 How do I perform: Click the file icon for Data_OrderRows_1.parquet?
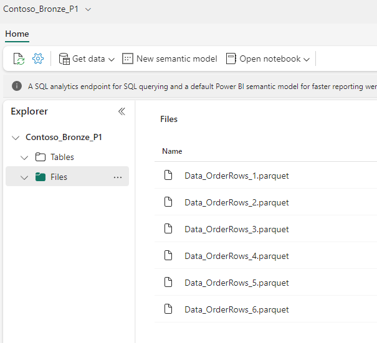click(168, 176)
